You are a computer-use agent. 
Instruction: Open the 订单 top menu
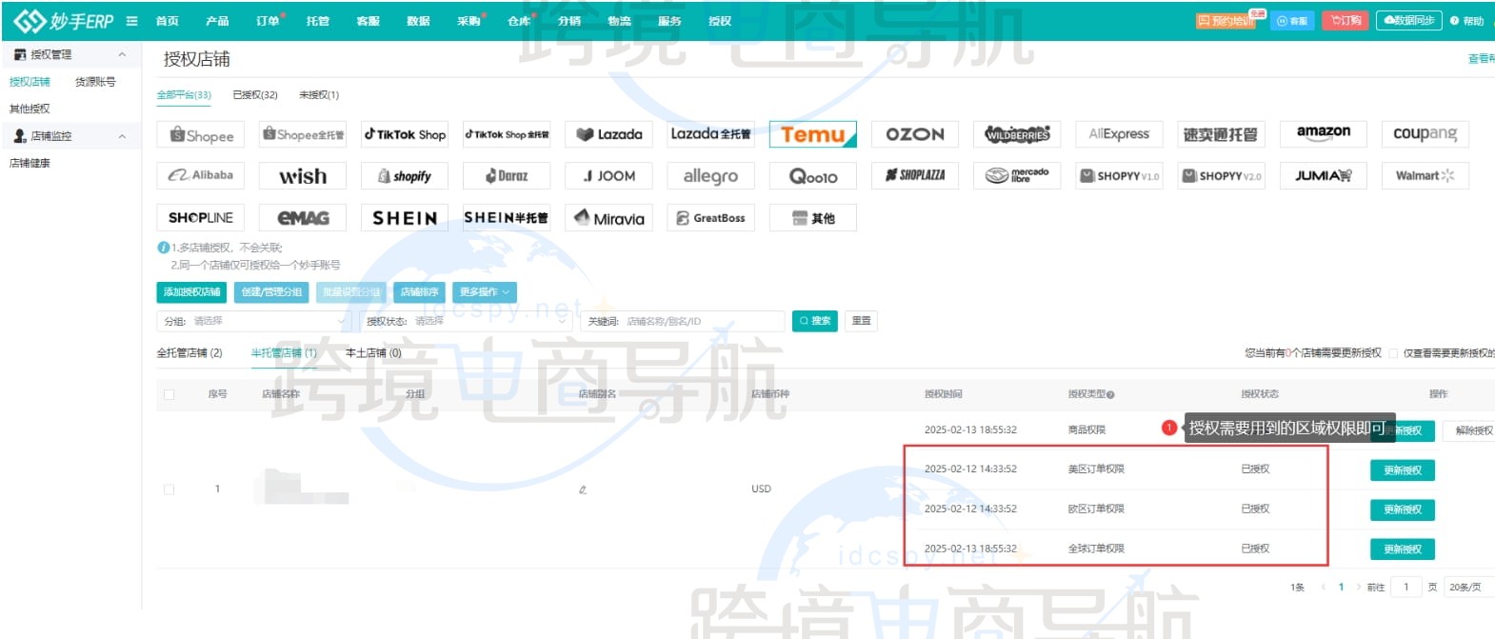tap(268, 21)
